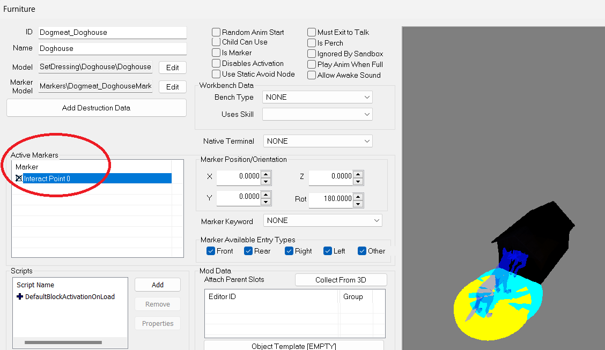This screenshot has height=350, width=605.
Task: Uncheck the Front entry type checkbox
Action: pos(211,251)
